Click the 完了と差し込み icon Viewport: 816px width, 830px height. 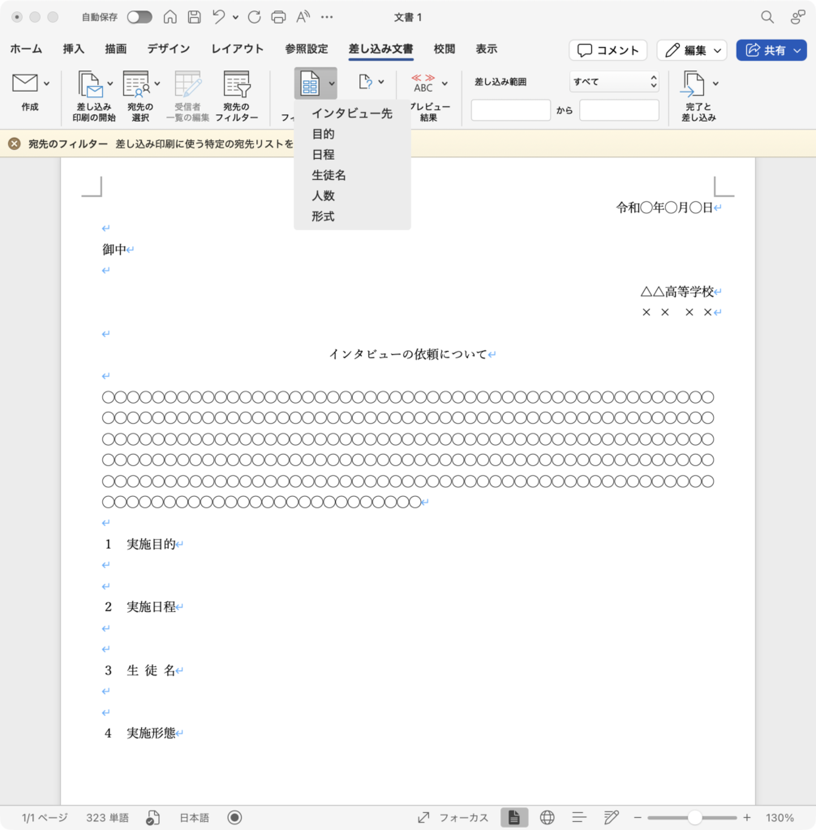coord(692,83)
